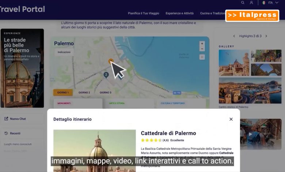
Task: Open the user account profile icon
Action: tap(251, 3)
